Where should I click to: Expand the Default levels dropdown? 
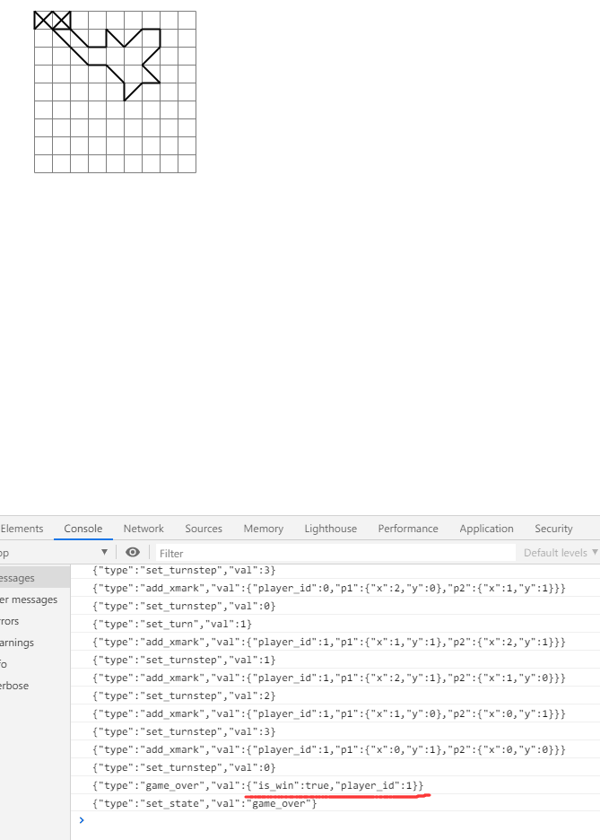(561, 553)
